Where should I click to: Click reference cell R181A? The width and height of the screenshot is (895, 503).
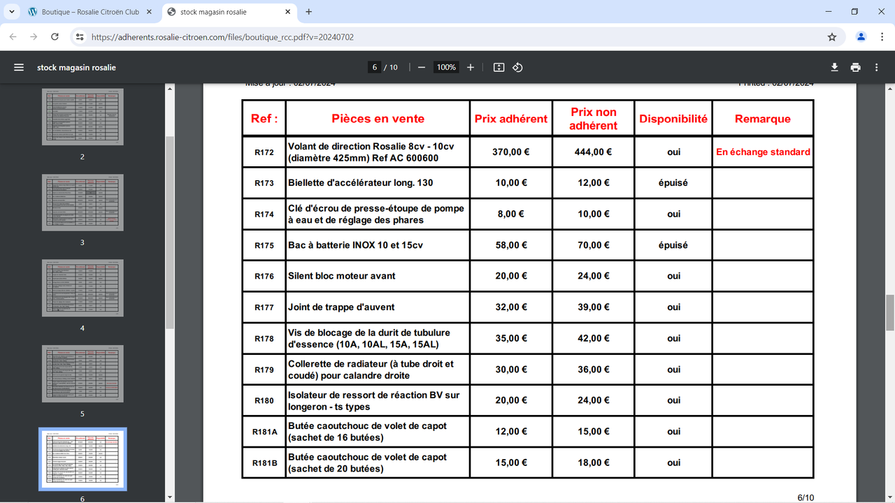[264, 432]
